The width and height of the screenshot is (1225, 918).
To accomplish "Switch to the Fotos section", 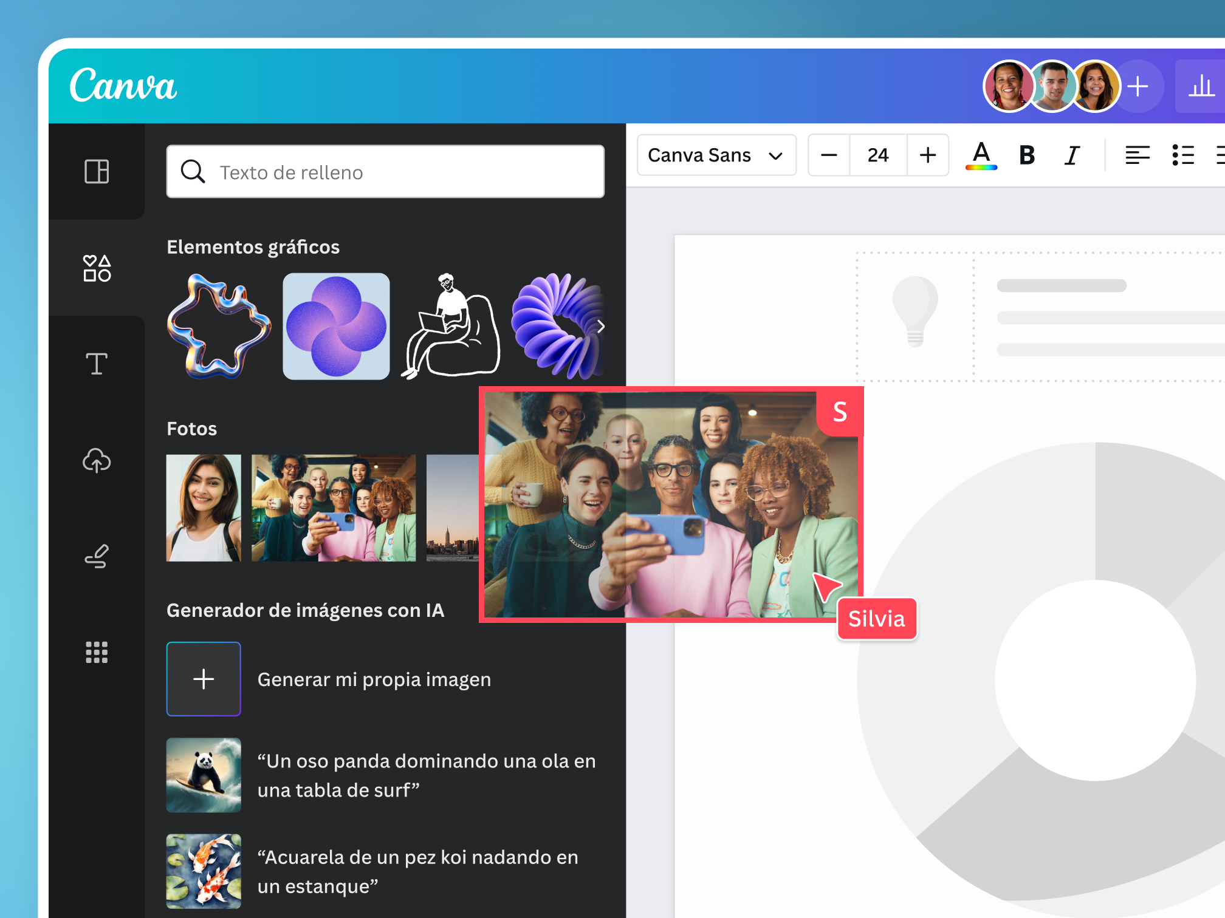I will 191,429.
